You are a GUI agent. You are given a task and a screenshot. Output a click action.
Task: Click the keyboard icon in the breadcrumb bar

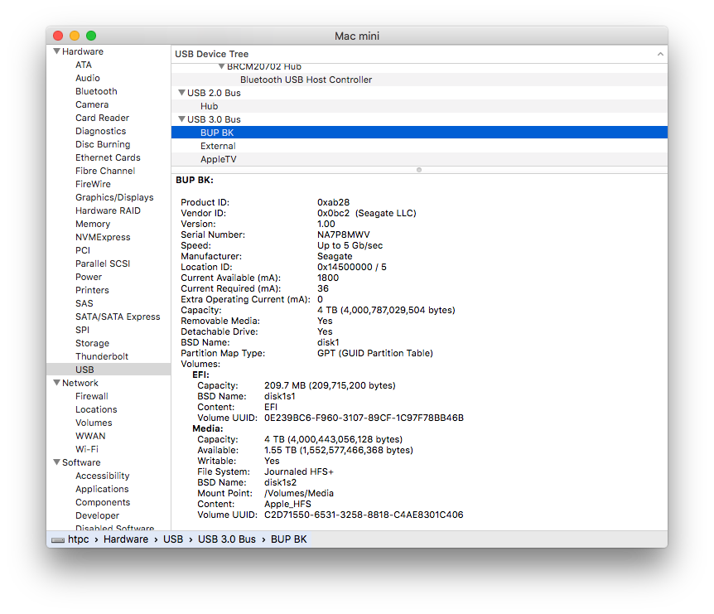point(56,539)
